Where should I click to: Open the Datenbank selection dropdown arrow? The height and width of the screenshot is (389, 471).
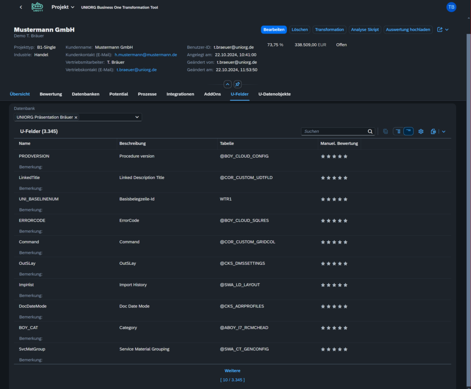tap(137, 117)
